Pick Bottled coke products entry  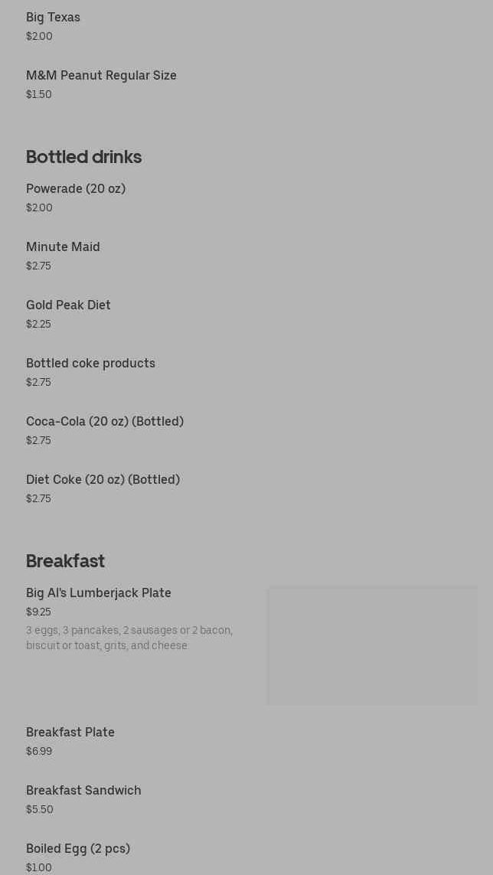[x=90, y=364]
